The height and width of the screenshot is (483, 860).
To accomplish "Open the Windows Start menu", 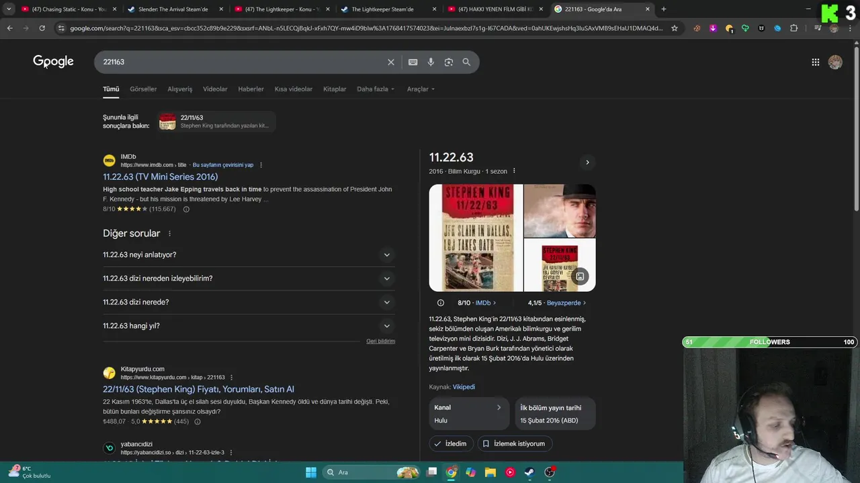I will [x=311, y=472].
